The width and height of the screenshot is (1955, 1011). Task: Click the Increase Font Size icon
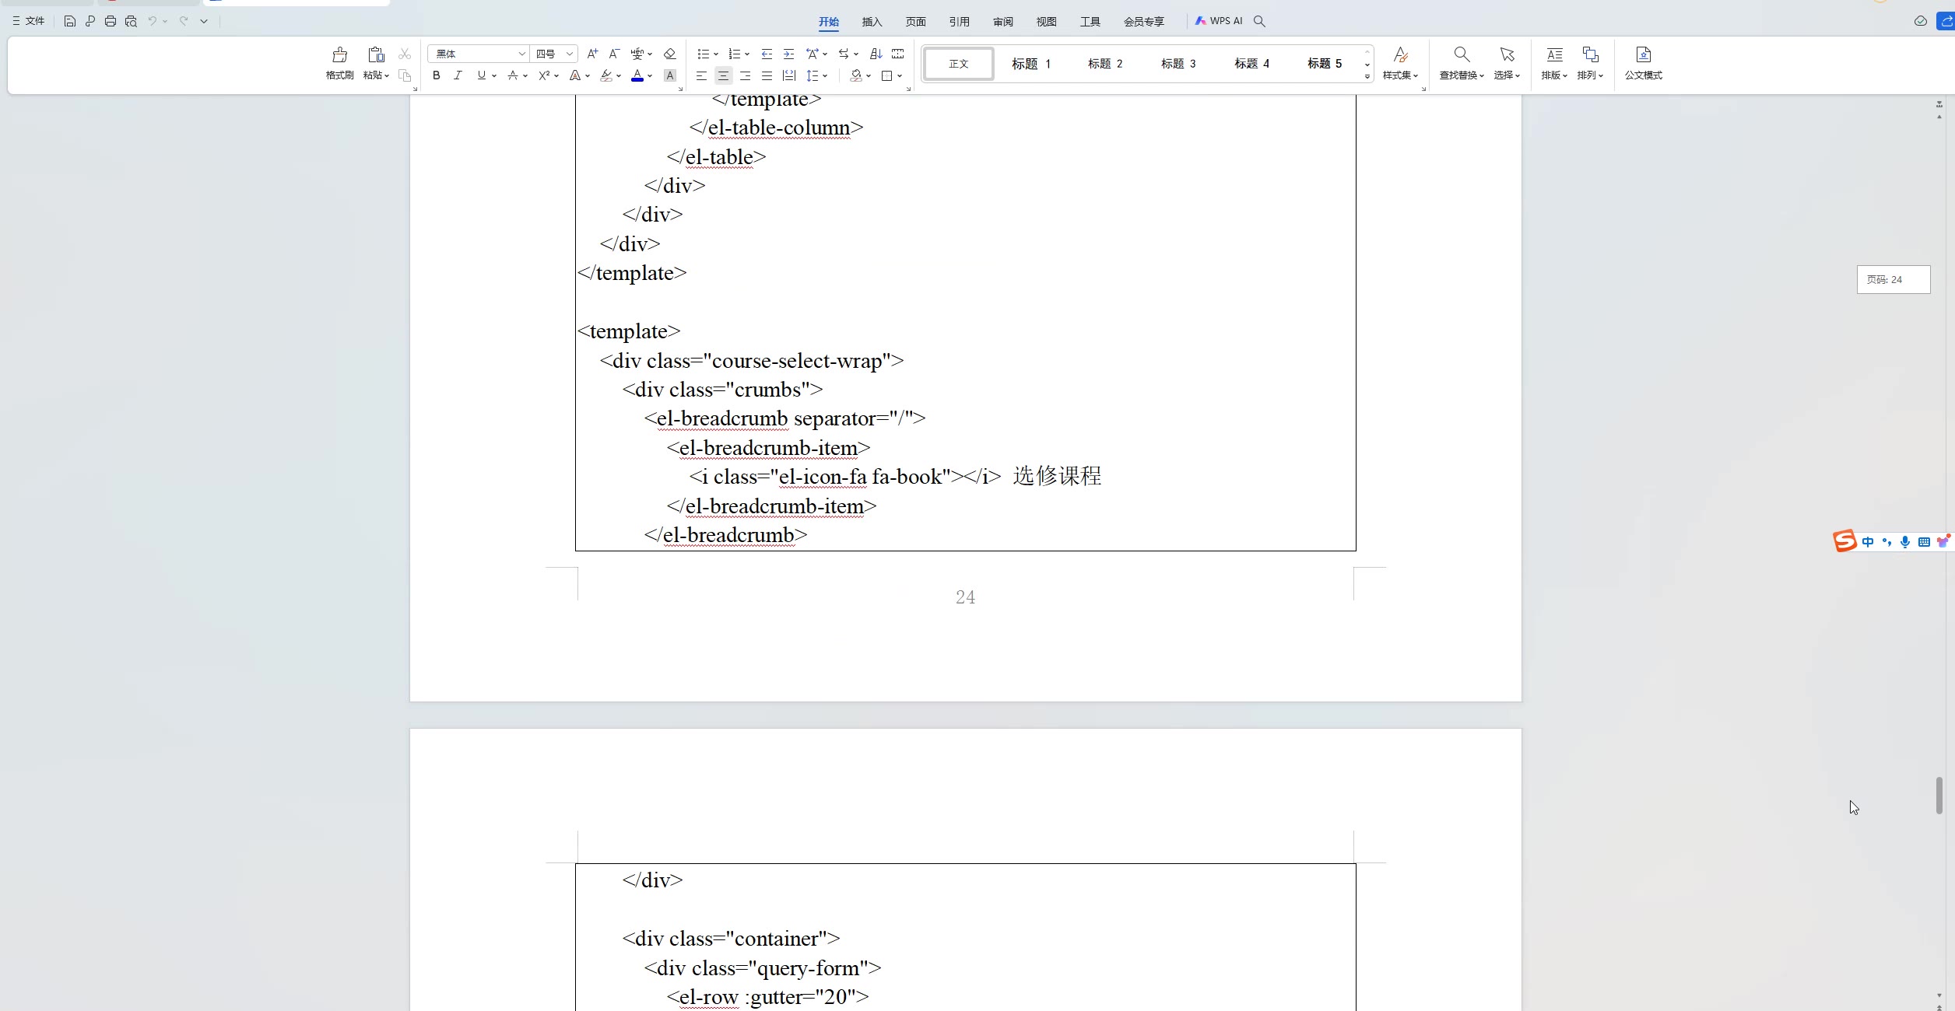click(x=592, y=54)
